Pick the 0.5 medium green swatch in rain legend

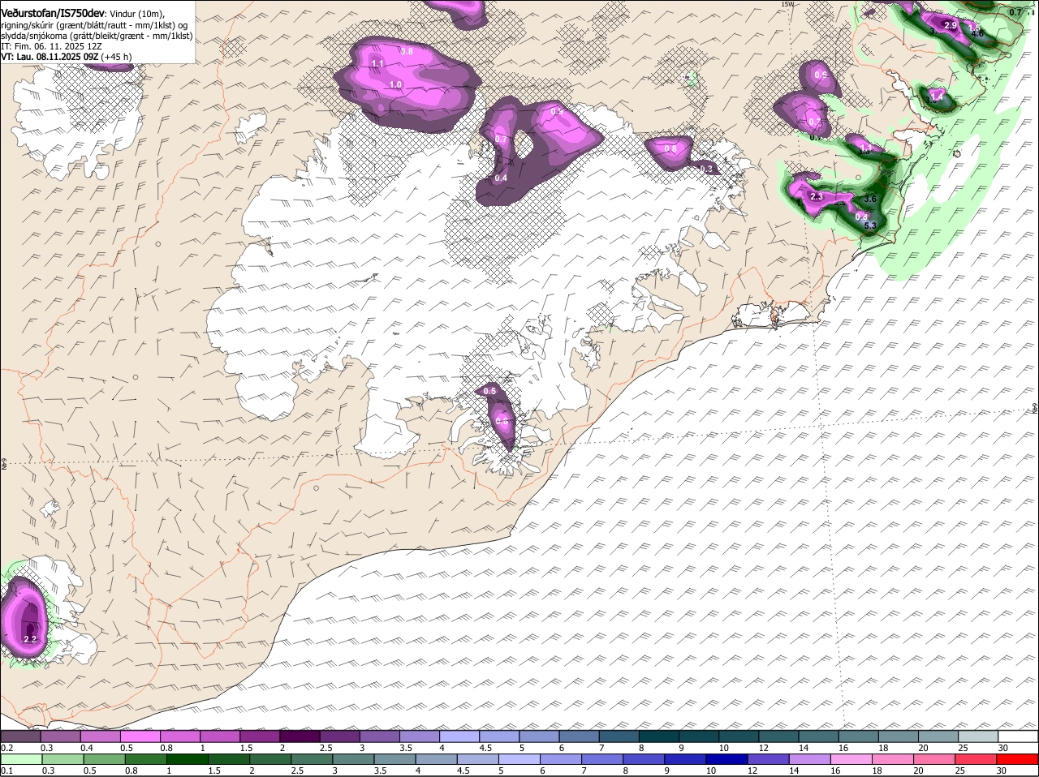[x=104, y=759]
